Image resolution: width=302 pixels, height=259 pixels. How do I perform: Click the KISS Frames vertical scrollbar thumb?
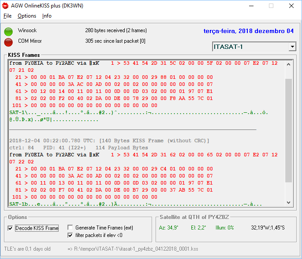coord(288,130)
